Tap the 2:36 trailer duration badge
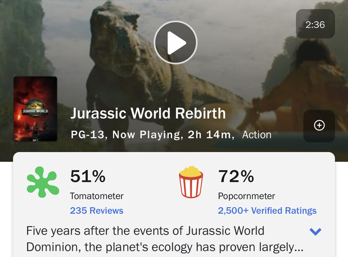 coord(315,24)
